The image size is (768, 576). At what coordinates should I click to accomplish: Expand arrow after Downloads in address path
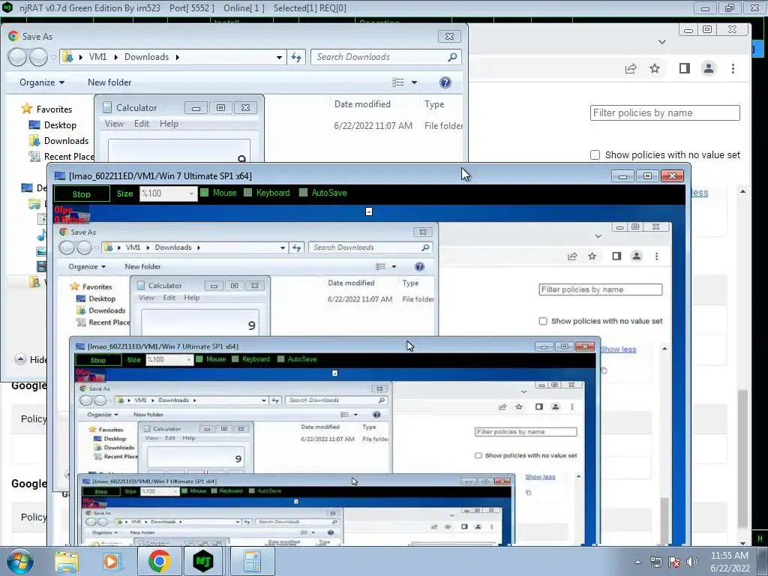177,57
